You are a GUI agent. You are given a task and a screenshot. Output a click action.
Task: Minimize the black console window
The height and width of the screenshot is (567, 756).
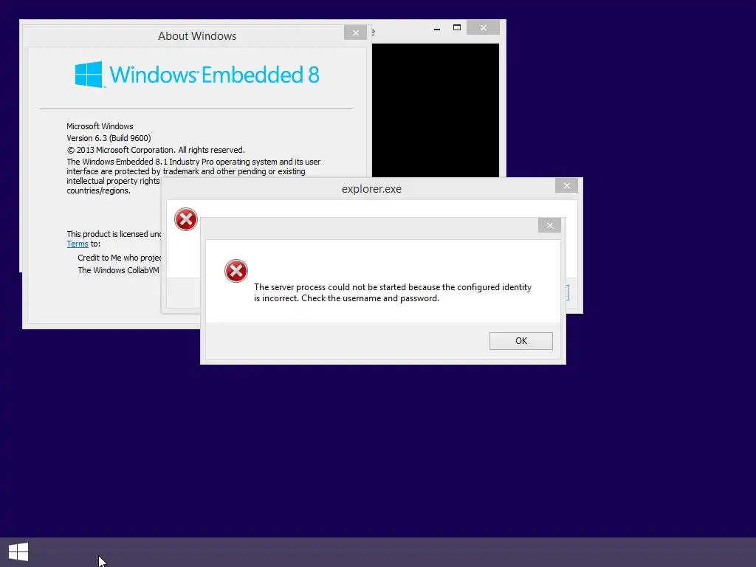point(437,28)
